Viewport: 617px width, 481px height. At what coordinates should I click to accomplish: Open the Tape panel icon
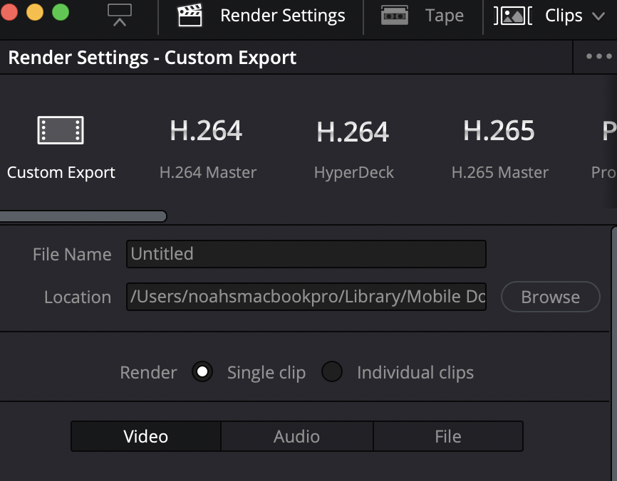[x=395, y=16]
